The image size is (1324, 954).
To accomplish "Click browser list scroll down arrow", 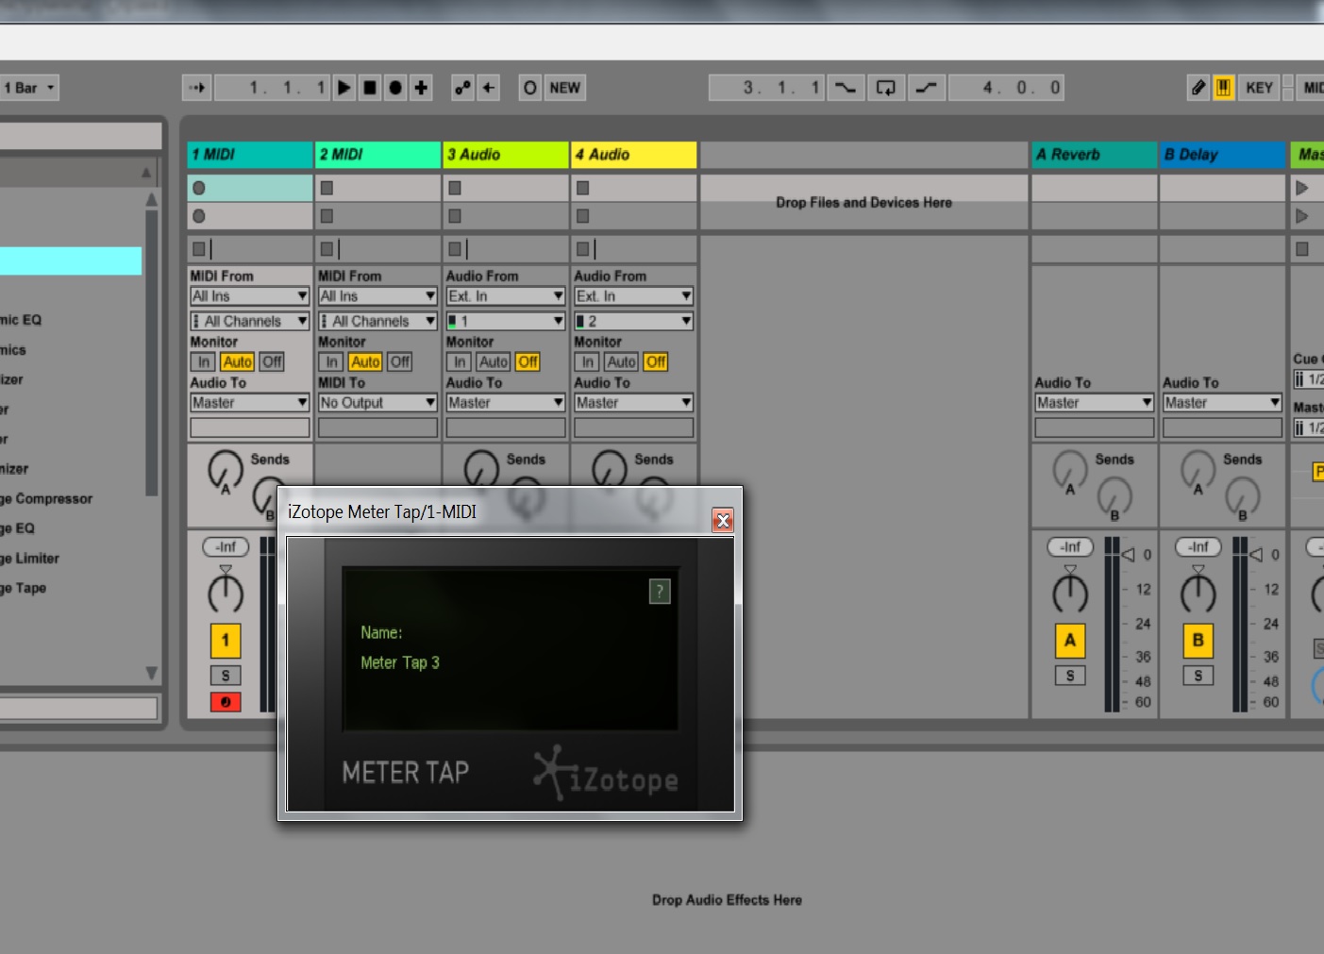I will [x=151, y=674].
